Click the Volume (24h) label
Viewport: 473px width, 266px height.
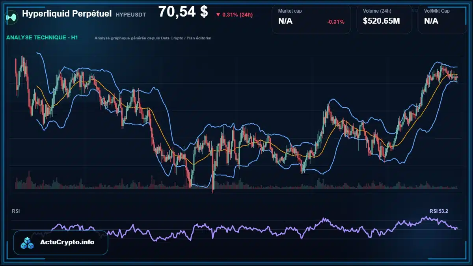click(x=377, y=11)
